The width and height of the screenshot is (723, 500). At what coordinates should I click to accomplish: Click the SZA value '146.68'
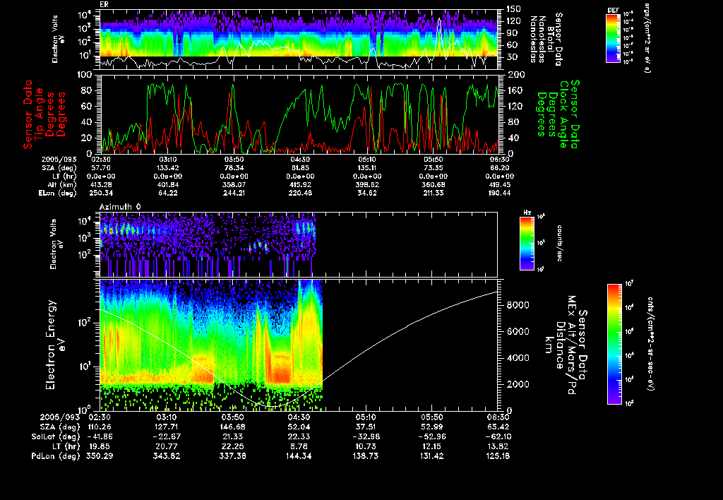pos(233,427)
